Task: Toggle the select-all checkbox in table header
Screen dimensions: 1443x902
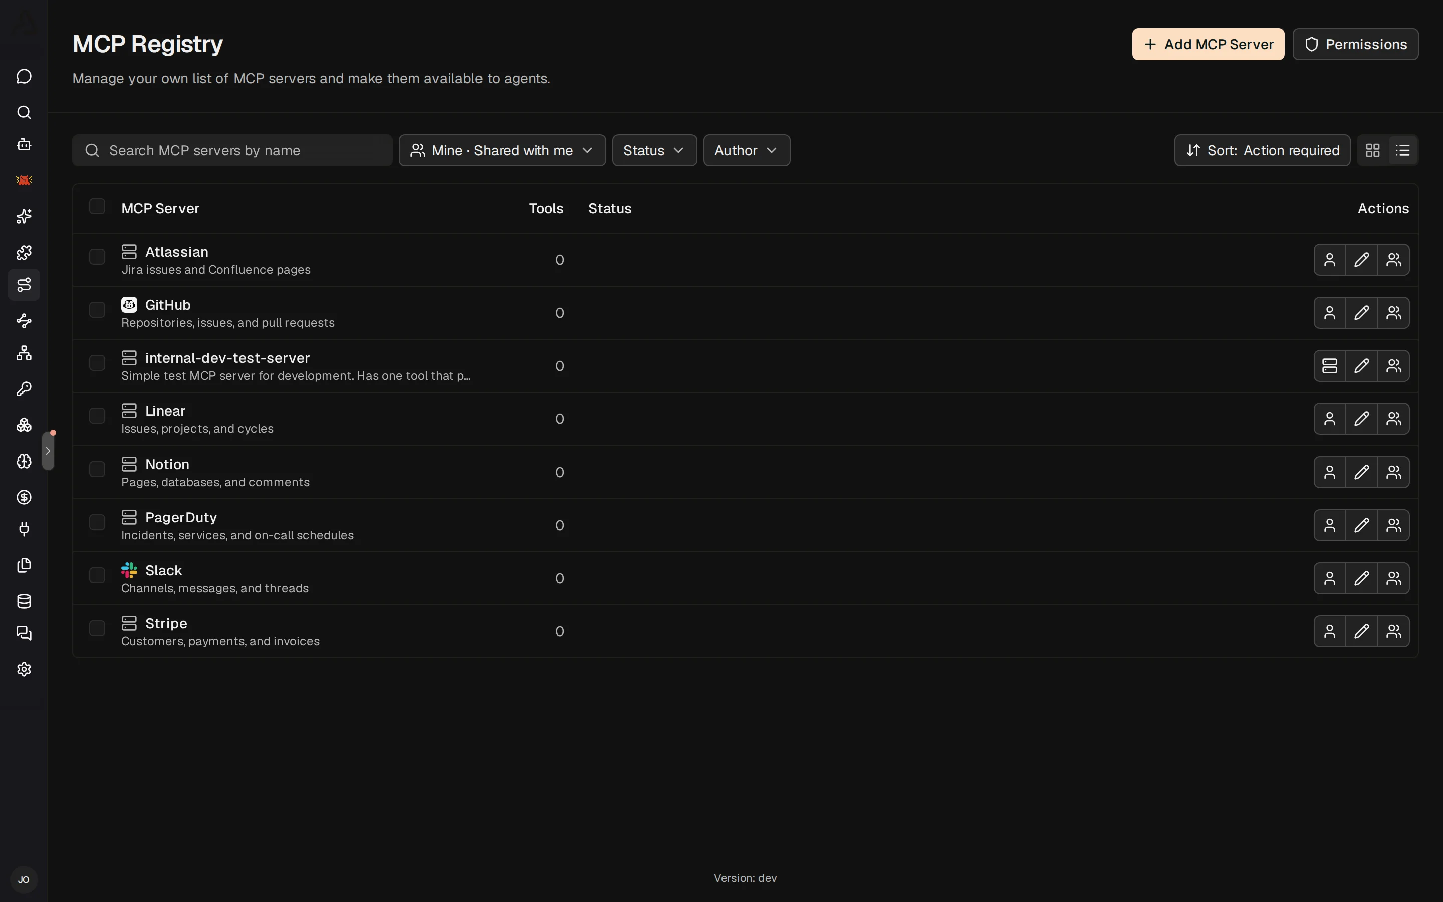Action: (97, 206)
